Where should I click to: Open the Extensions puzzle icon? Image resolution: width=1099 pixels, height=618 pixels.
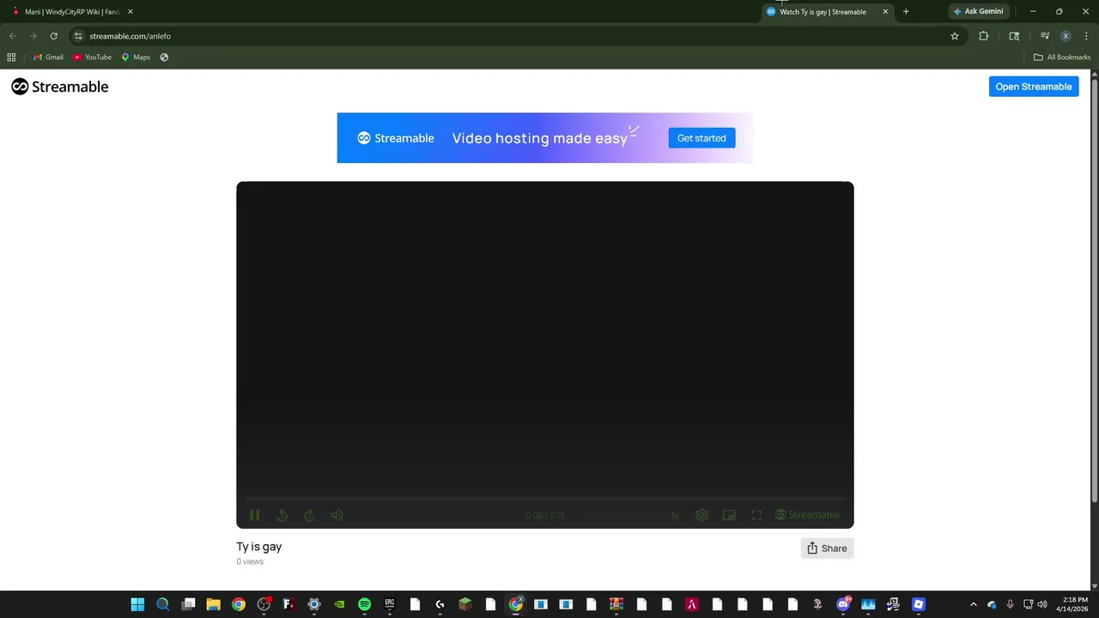coord(984,36)
